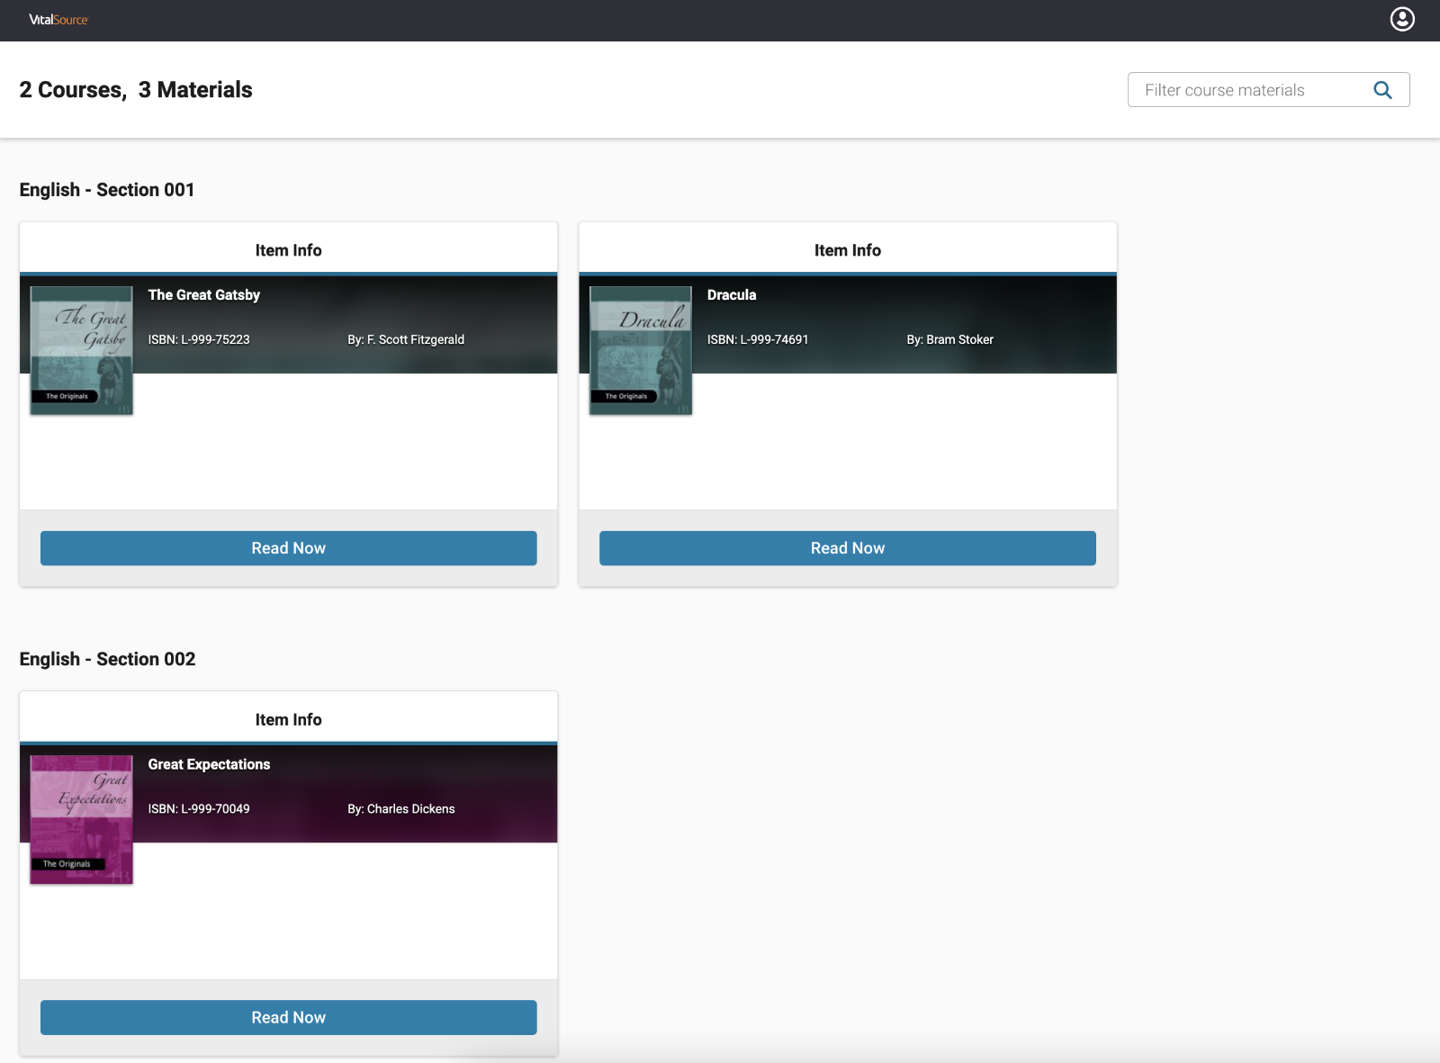
Task: Click the Dracula title text
Action: 732,295
